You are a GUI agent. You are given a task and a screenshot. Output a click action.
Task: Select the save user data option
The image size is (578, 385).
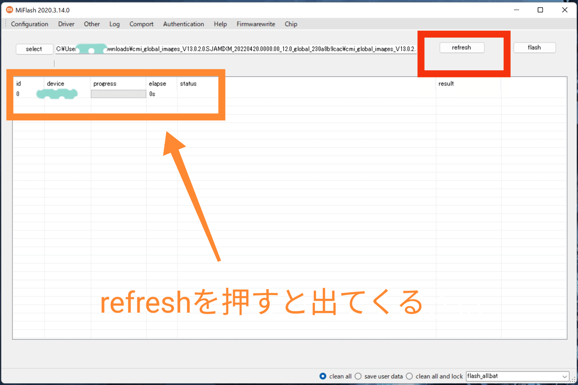pyautogui.click(x=379, y=376)
